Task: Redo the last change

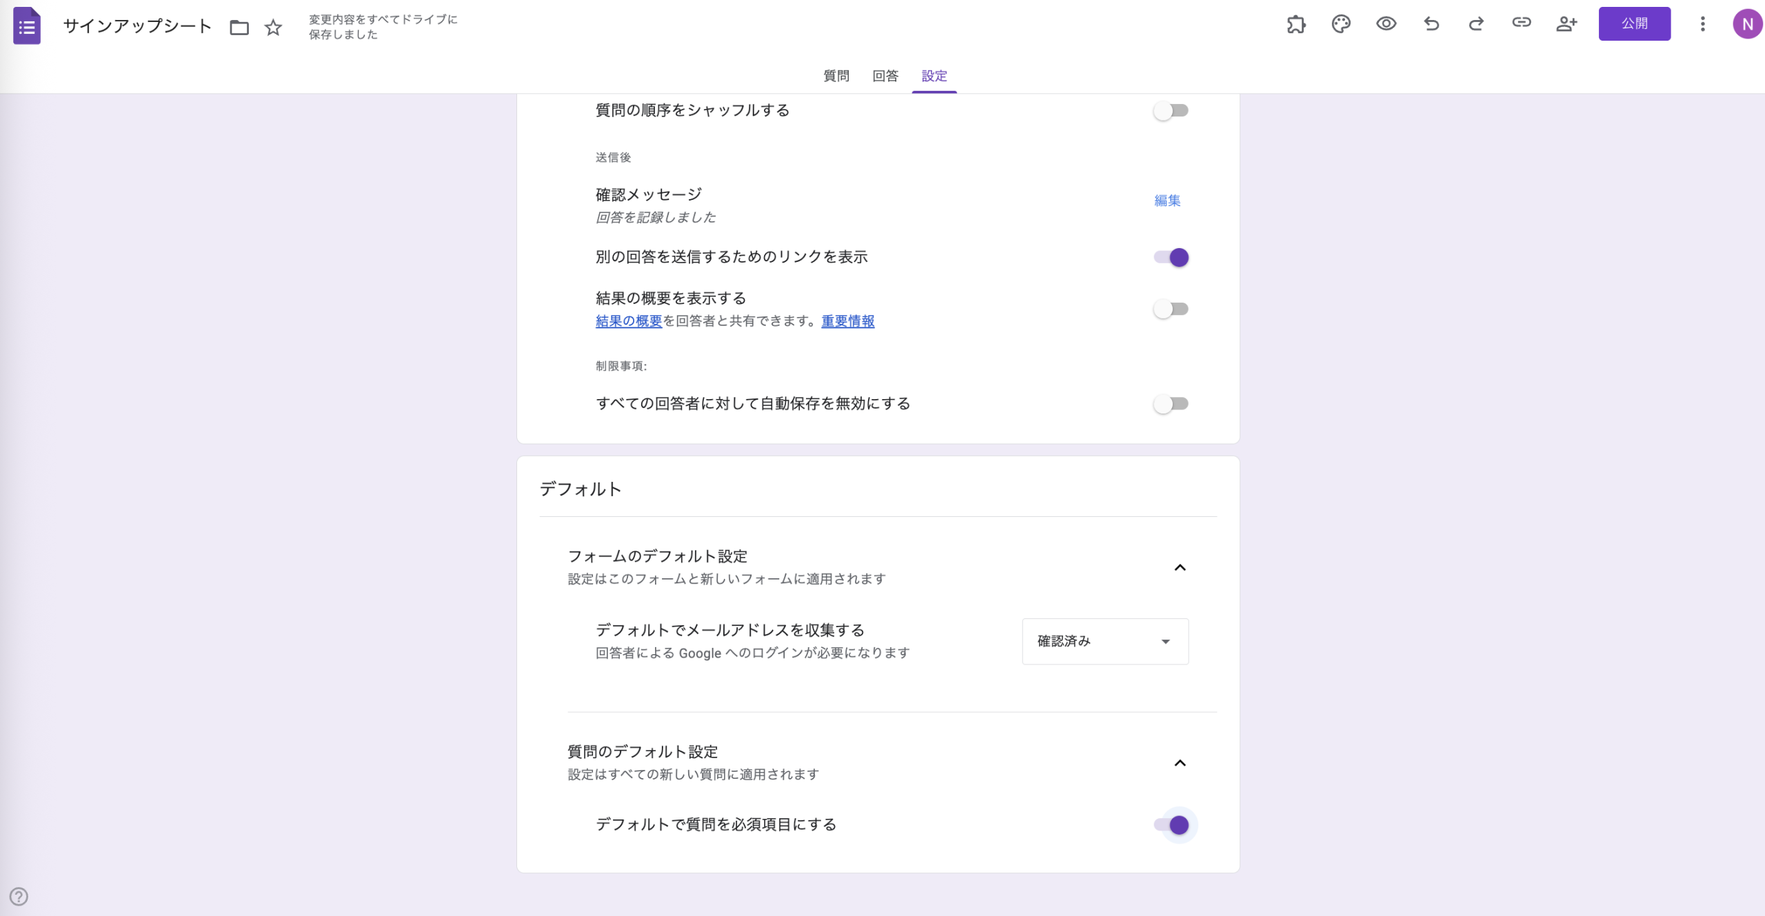Action: click(x=1475, y=24)
